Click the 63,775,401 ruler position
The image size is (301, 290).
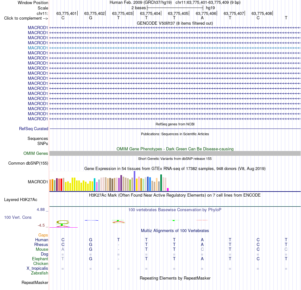tap(67, 13)
